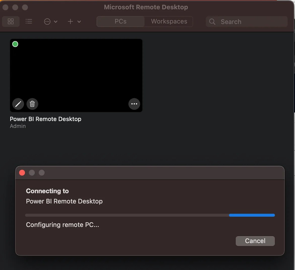Cancel the connection to Power BI Remote Desktop
295x270 pixels.
pyautogui.click(x=255, y=241)
